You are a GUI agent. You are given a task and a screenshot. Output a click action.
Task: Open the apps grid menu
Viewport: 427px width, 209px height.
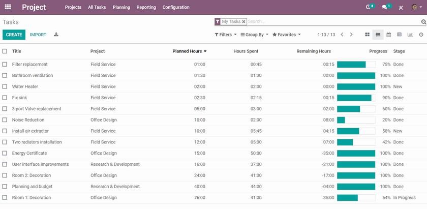[8, 7]
